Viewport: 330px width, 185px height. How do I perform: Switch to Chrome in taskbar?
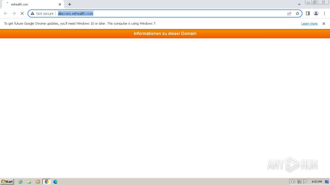coord(47,182)
